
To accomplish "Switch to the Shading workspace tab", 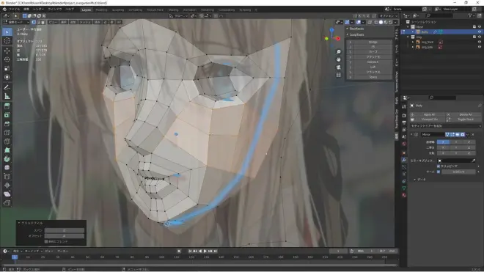I will [173, 10].
